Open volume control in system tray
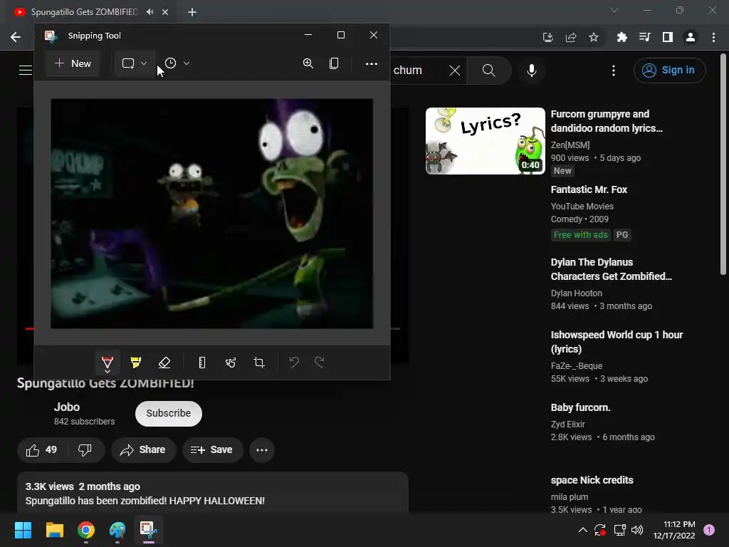This screenshot has width=729, height=547. pos(637,530)
